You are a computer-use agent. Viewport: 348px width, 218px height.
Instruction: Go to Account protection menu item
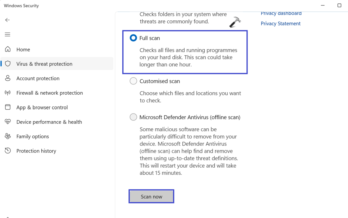38,78
